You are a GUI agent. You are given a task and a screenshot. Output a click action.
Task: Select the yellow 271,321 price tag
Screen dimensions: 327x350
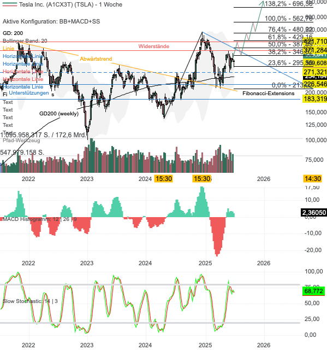pos(315,72)
